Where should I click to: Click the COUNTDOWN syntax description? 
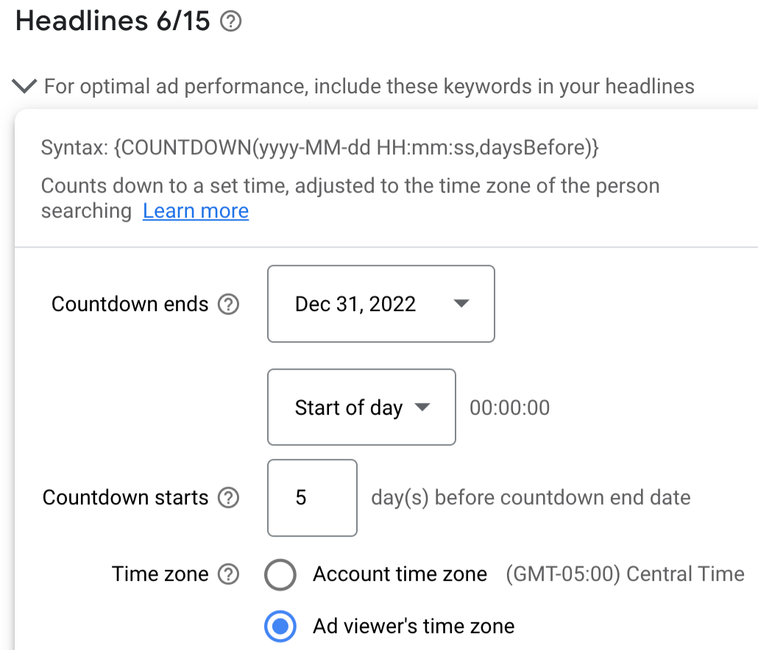pyautogui.click(x=320, y=147)
